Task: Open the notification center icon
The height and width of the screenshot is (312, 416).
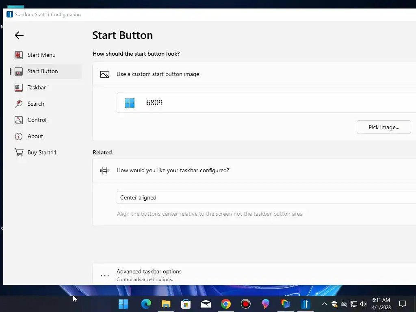Action: pyautogui.click(x=403, y=304)
